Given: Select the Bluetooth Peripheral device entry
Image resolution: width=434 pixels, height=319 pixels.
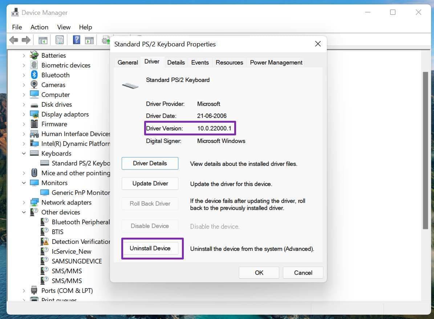Looking at the screenshot, I should (81, 222).
